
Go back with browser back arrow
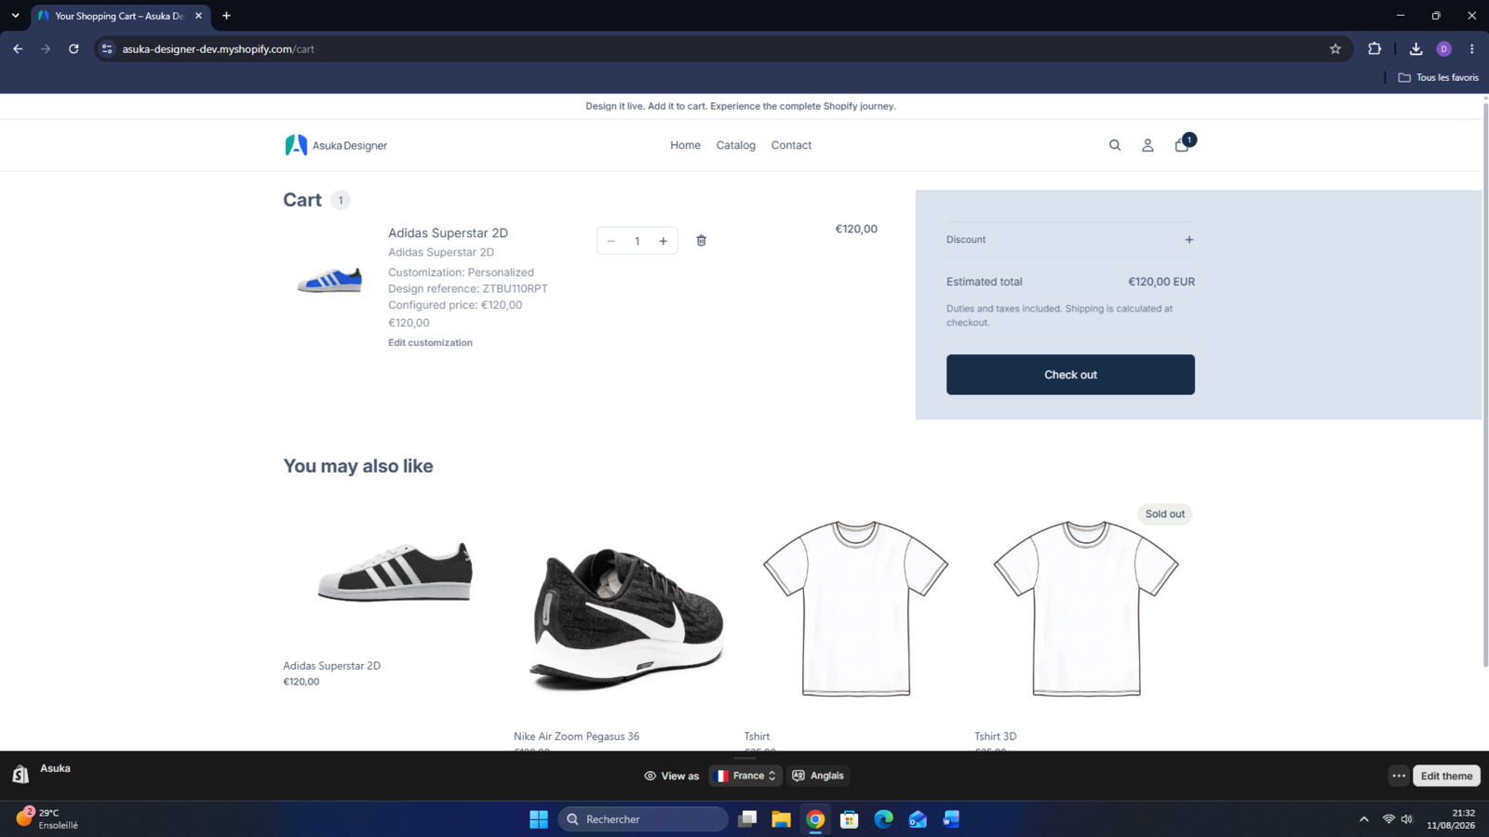[x=18, y=49]
